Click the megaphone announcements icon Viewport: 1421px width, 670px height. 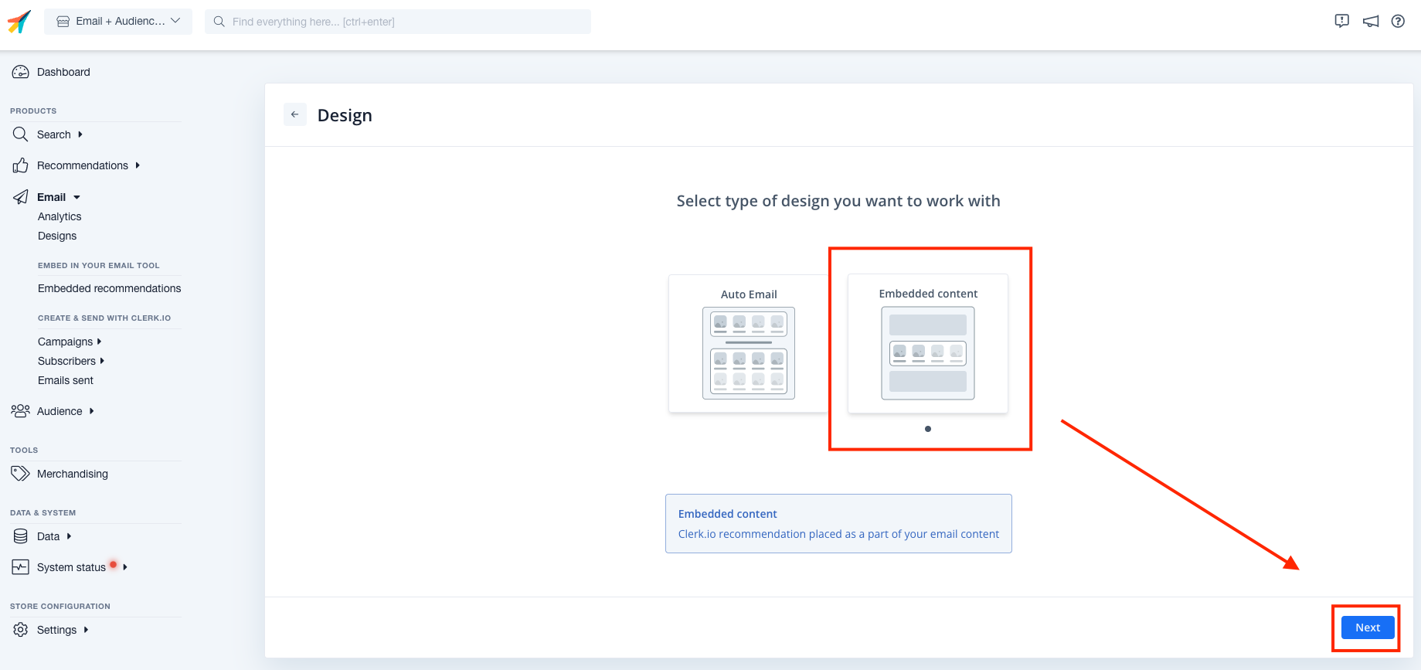click(x=1370, y=22)
